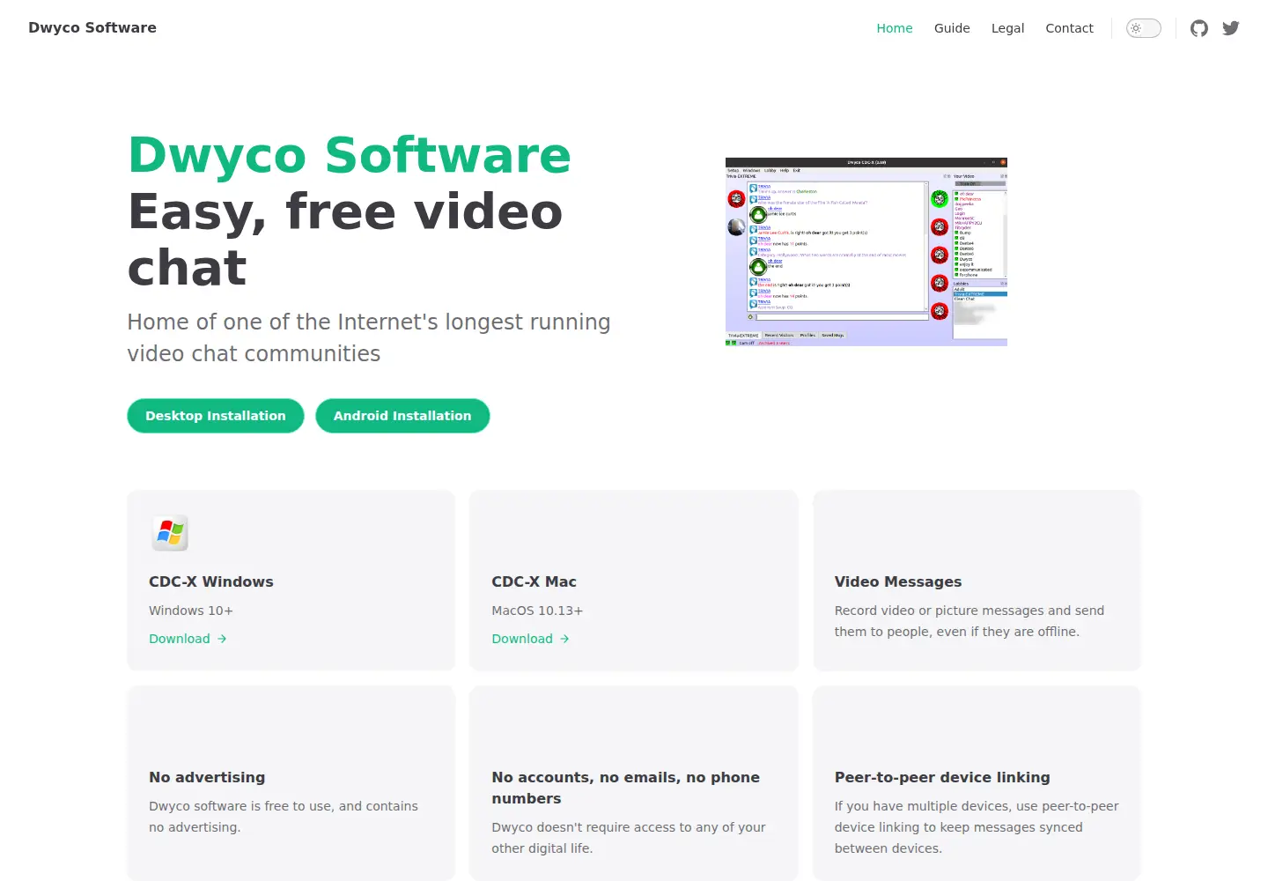
Task: Click the Windows 10+ text
Action: pyautogui.click(x=191, y=611)
